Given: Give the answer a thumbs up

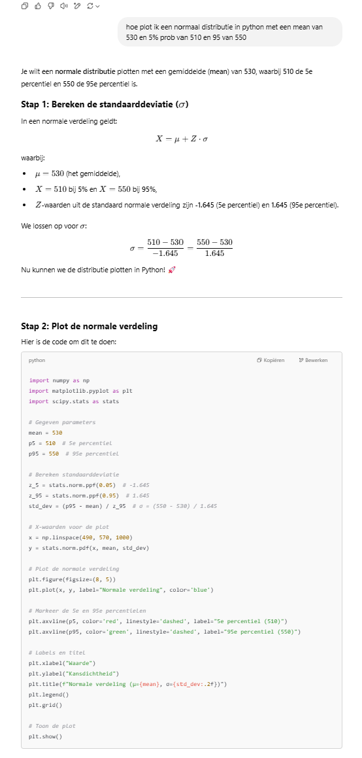Looking at the screenshot, I should 38,6.
